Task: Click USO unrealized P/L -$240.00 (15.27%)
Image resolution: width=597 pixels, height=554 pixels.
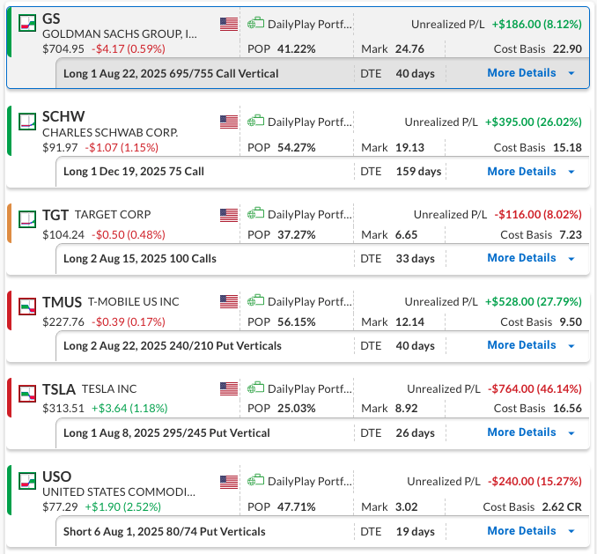Action: 535,482
